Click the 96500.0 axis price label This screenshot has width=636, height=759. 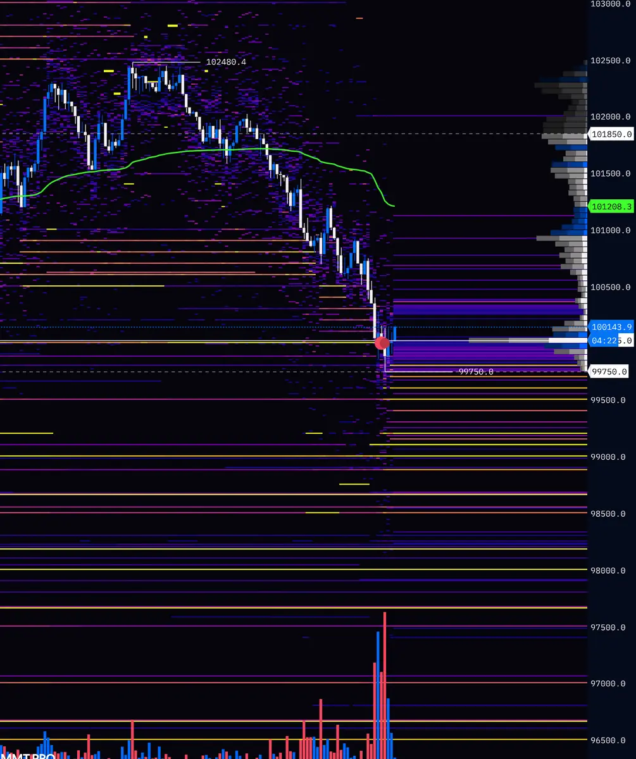[x=608, y=741]
